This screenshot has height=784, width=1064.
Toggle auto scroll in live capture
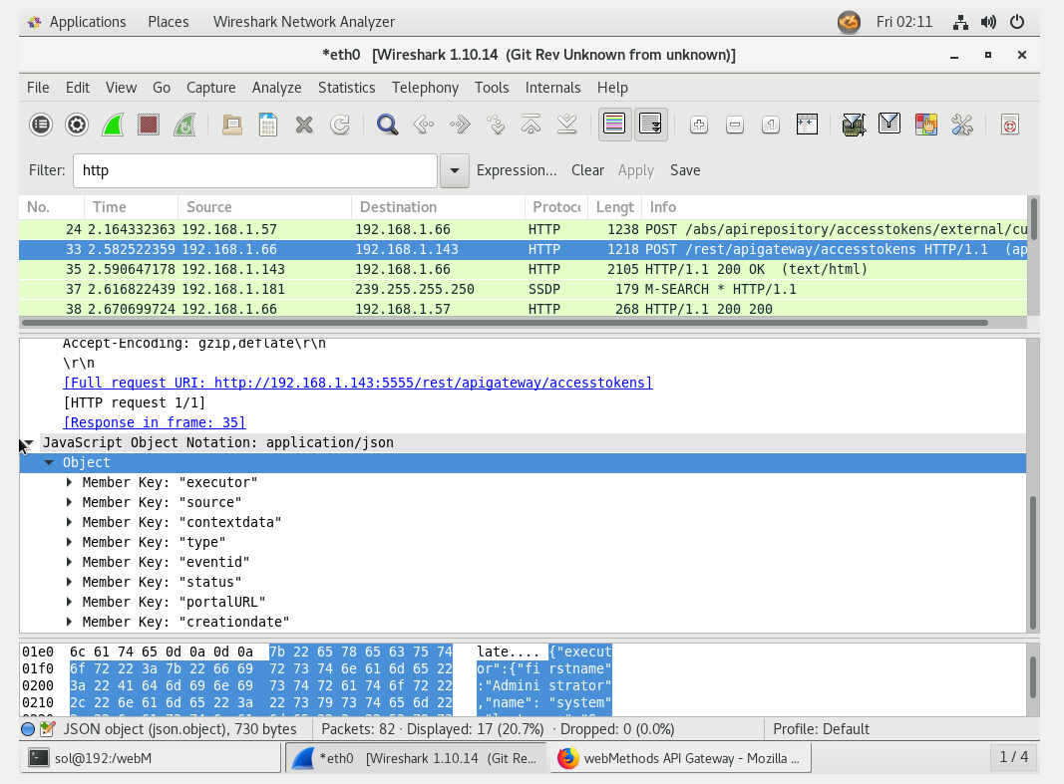650,125
